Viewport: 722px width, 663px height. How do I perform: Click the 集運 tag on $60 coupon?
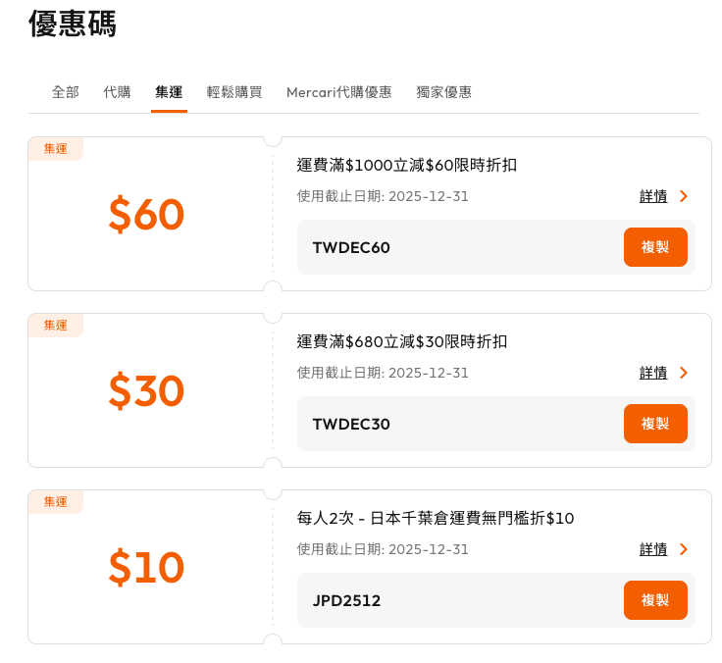pos(56,149)
